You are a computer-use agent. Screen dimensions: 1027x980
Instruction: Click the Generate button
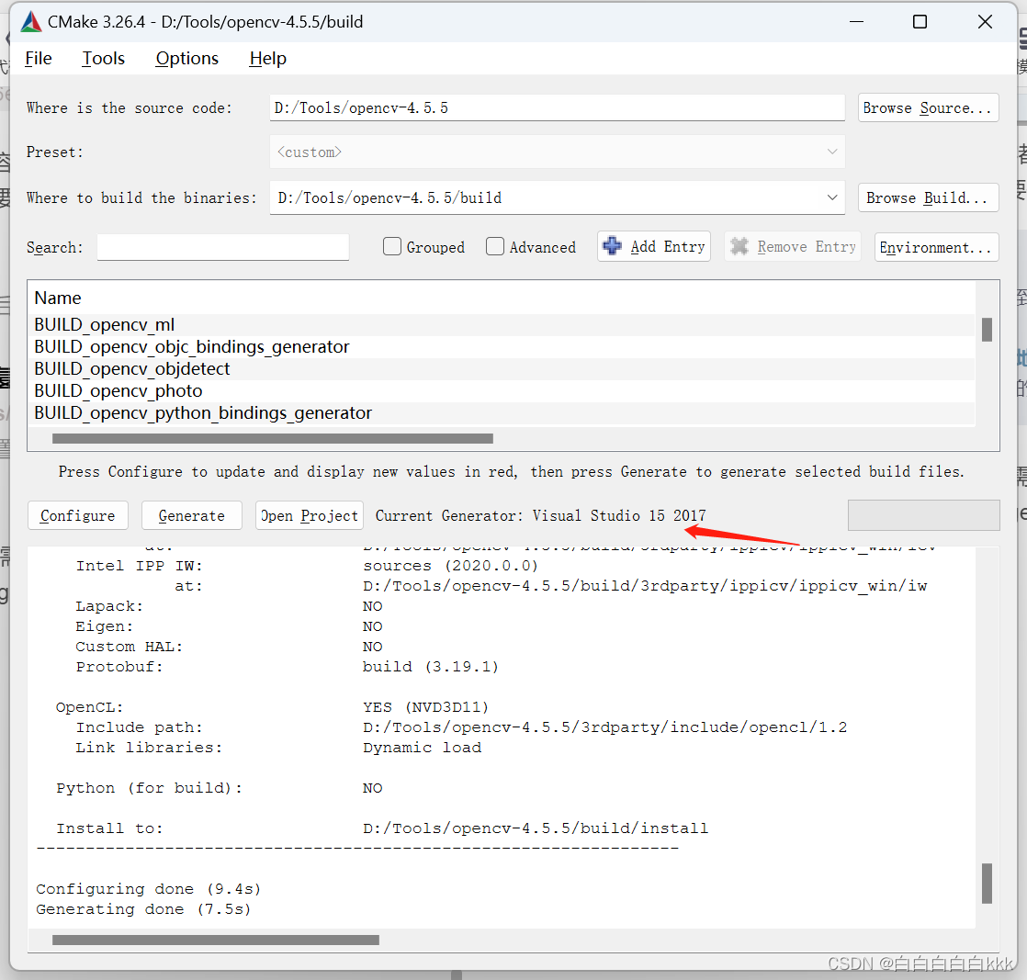pyautogui.click(x=192, y=515)
